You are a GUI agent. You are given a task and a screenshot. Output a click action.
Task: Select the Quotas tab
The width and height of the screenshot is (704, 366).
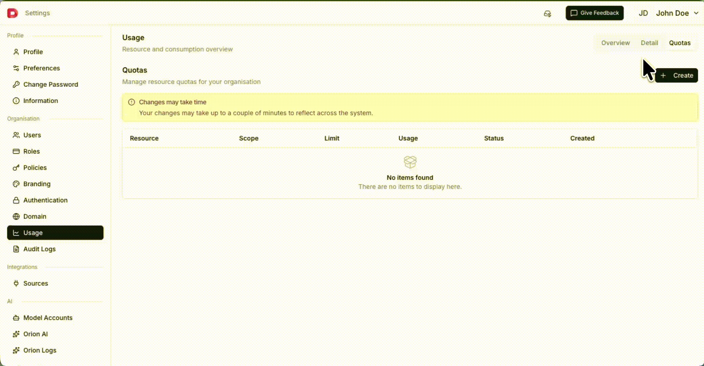coord(680,43)
